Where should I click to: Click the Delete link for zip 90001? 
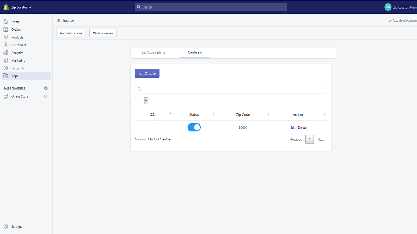[x=302, y=128]
